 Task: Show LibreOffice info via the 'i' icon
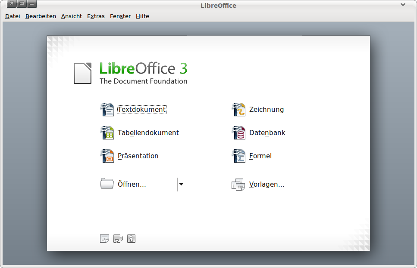[x=132, y=239]
